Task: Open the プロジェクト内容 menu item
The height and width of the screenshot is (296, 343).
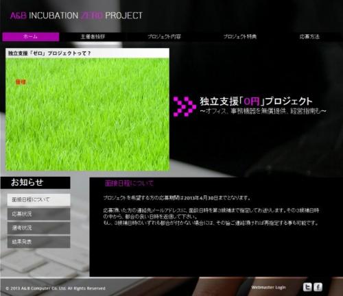Action: [x=164, y=37]
